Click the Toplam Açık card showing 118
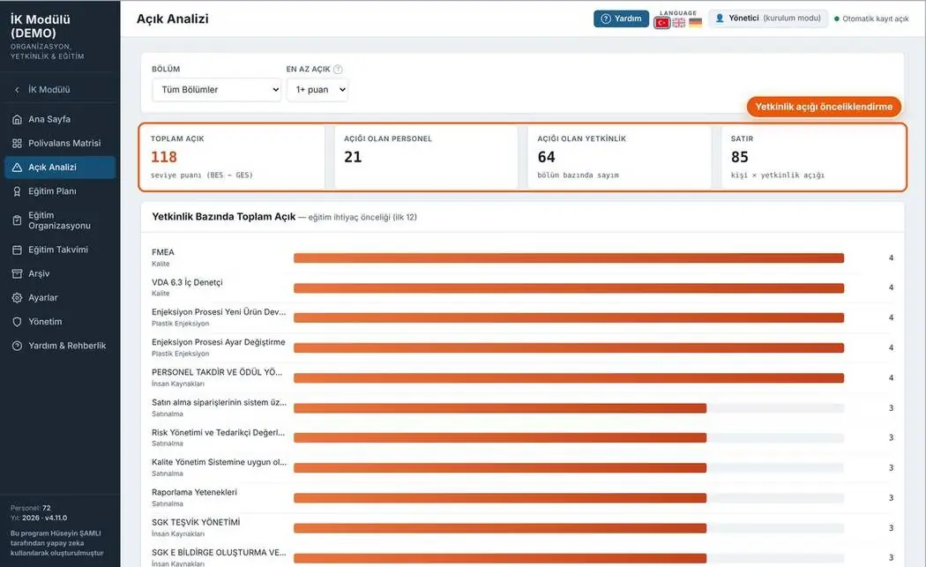The width and height of the screenshot is (926, 567). 232,157
